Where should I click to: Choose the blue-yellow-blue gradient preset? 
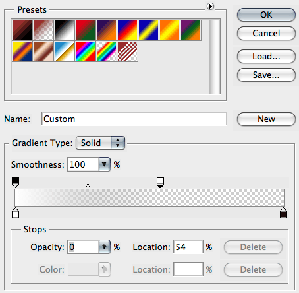point(148,30)
